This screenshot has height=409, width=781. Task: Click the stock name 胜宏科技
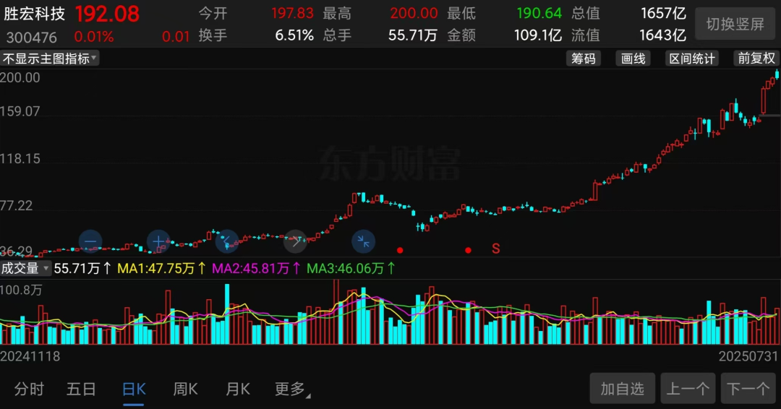[x=35, y=14]
